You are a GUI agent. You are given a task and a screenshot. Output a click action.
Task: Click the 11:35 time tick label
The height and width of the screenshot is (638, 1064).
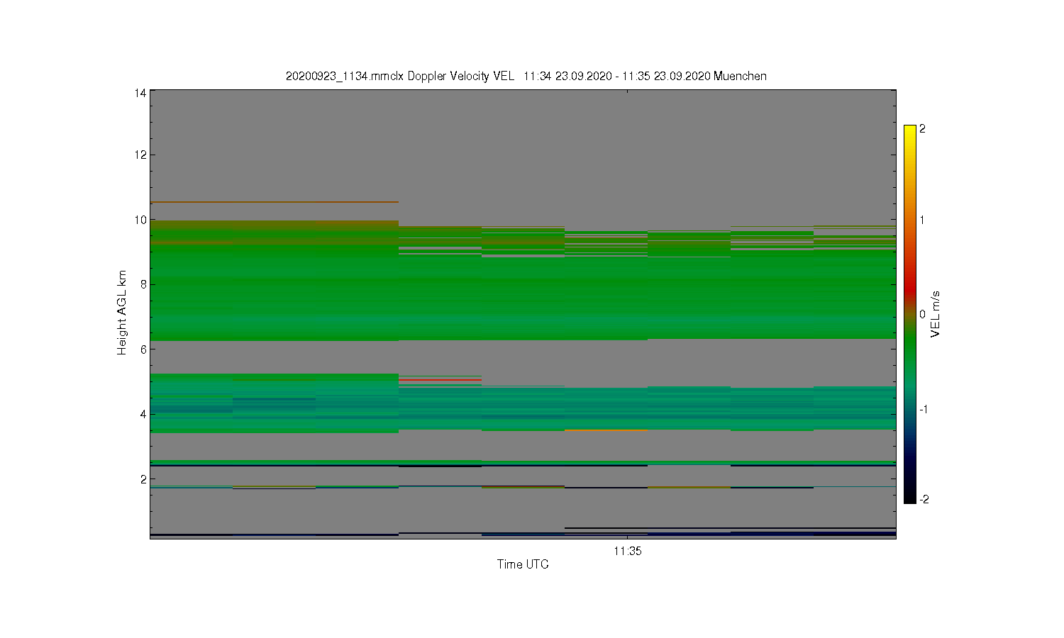click(x=628, y=551)
